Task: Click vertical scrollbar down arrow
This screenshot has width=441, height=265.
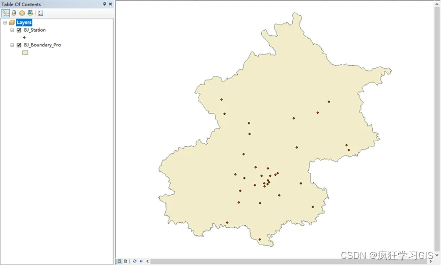Action: point(437,255)
